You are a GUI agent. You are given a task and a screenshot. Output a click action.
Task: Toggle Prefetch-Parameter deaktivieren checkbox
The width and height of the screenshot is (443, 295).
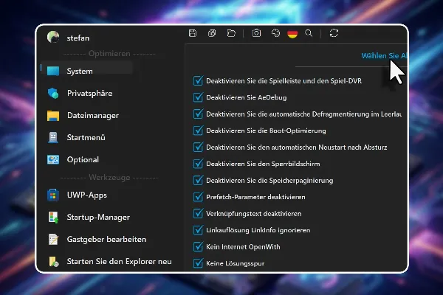(198, 197)
